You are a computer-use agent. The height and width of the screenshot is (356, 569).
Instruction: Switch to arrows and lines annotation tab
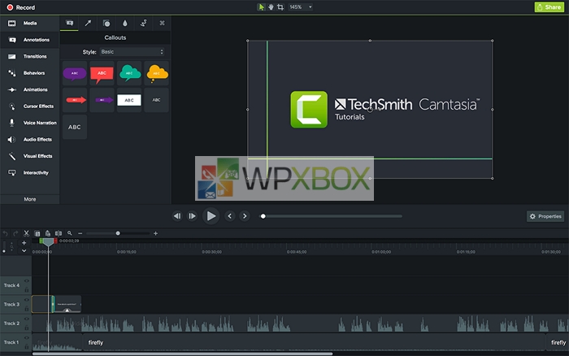pos(88,24)
